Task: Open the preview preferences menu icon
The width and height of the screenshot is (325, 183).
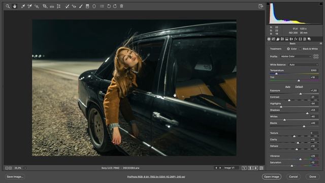Action: click(x=262, y=168)
